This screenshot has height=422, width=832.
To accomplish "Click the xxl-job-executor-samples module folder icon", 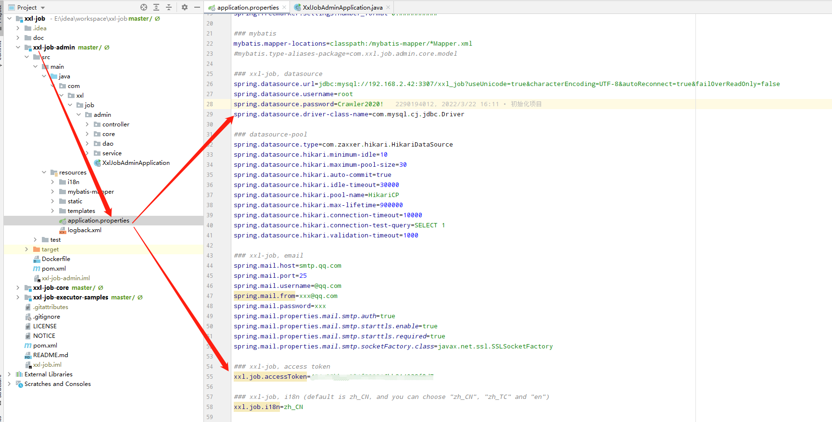I will point(28,298).
